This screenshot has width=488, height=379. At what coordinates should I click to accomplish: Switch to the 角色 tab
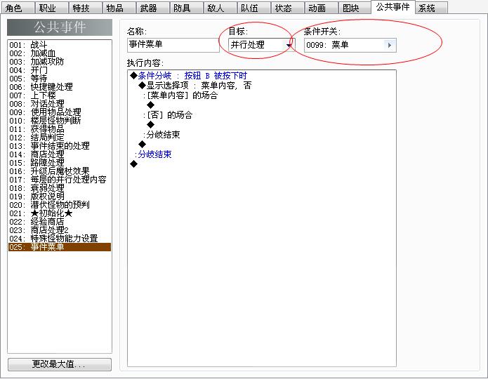[x=18, y=8]
